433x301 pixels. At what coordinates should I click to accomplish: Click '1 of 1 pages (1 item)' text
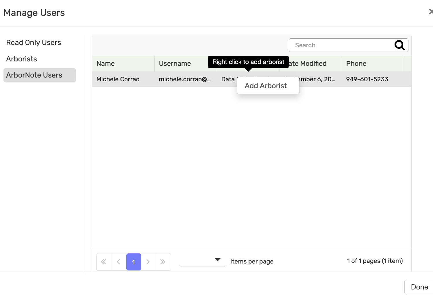(375, 261)
